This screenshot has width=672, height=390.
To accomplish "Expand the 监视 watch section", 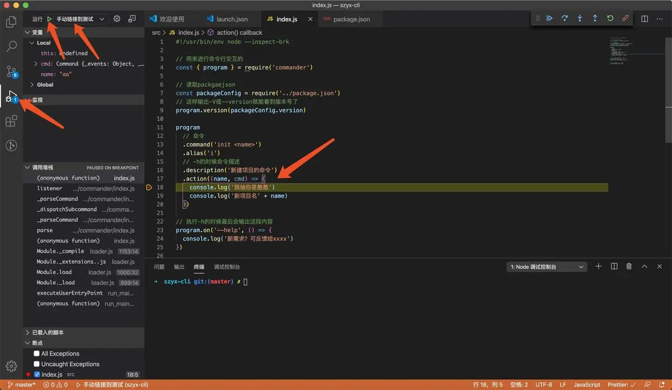I will (84, 100).
